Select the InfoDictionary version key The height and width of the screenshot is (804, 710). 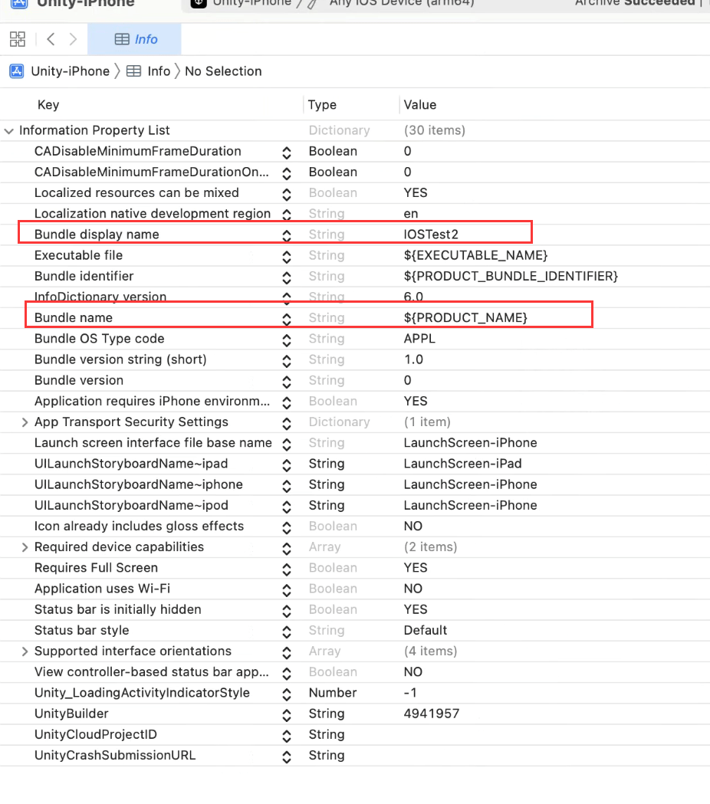coord(100,297)
